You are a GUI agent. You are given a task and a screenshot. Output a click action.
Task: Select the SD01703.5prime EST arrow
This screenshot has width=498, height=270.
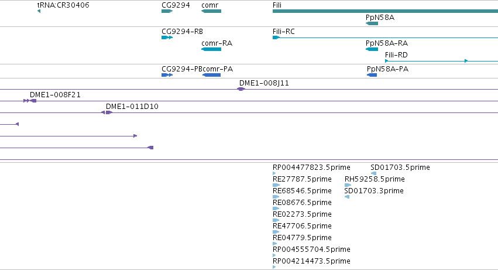[373, 173]
